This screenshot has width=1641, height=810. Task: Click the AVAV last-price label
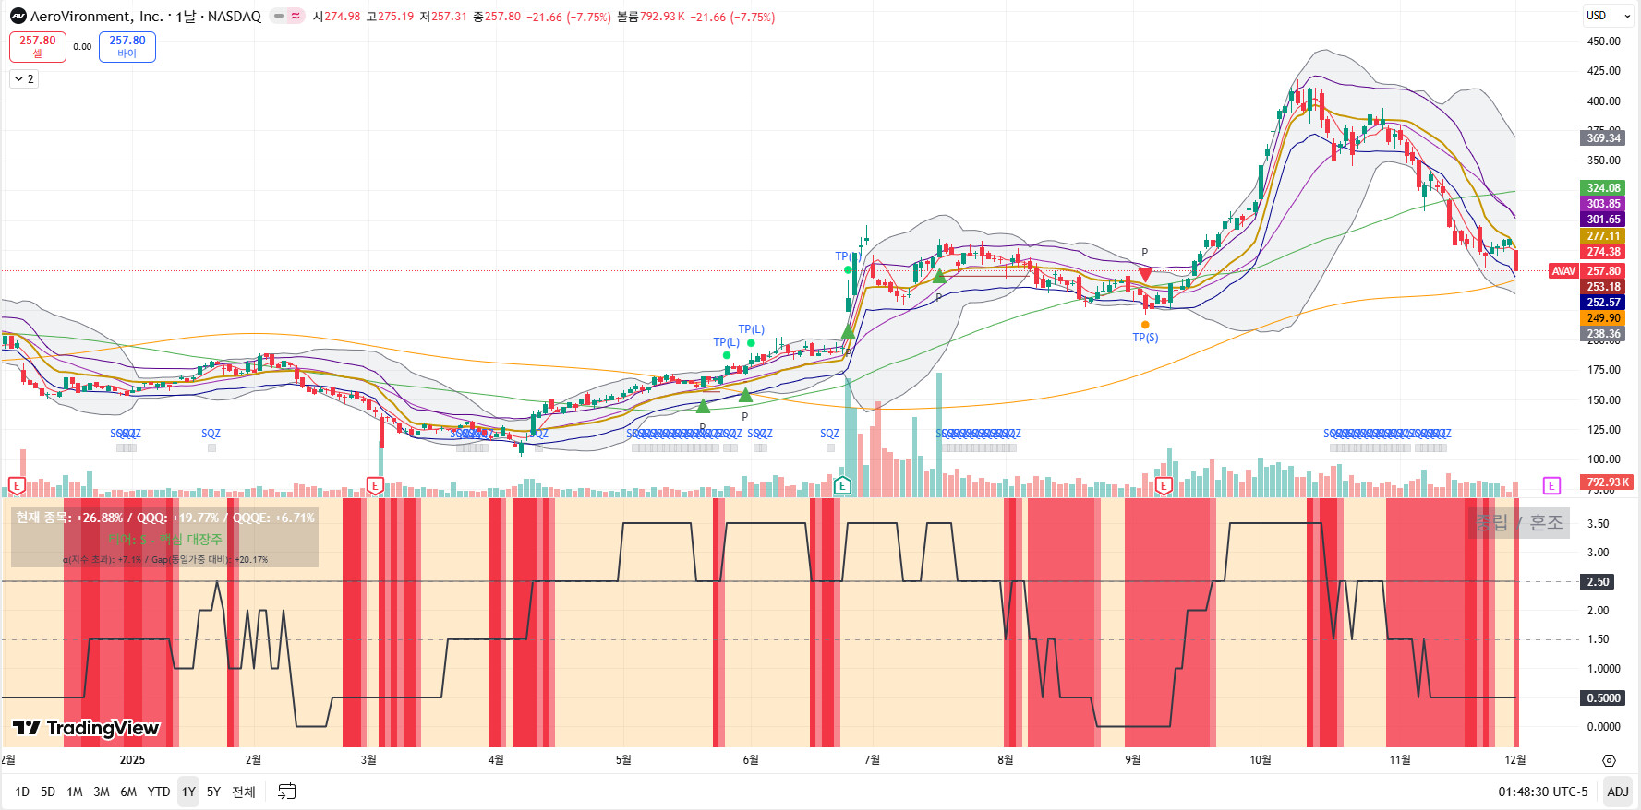coord(1563,271)
